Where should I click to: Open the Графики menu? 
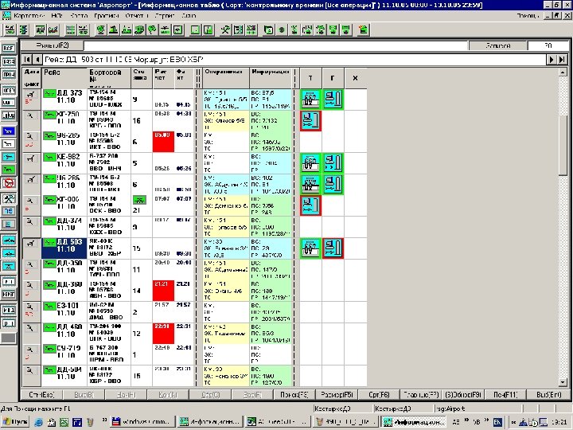pos(107,16)
